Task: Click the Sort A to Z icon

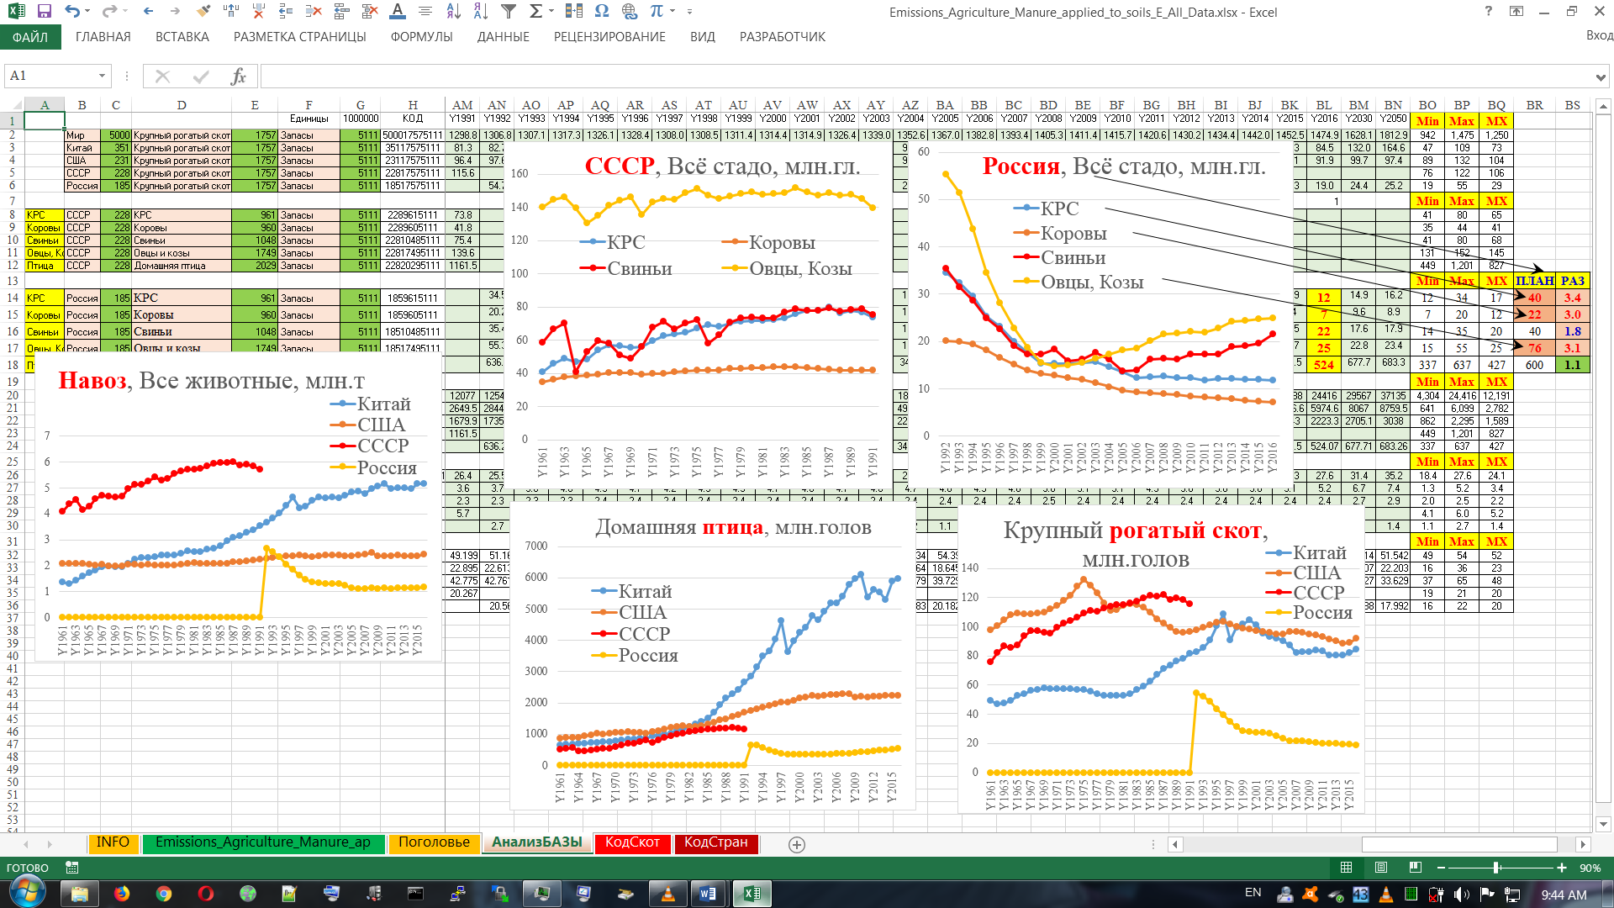Action: [454, 12]
